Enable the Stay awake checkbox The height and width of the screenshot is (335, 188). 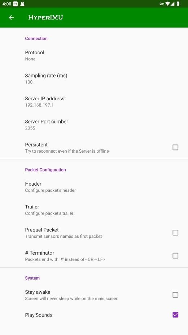(x=175, y=295)
